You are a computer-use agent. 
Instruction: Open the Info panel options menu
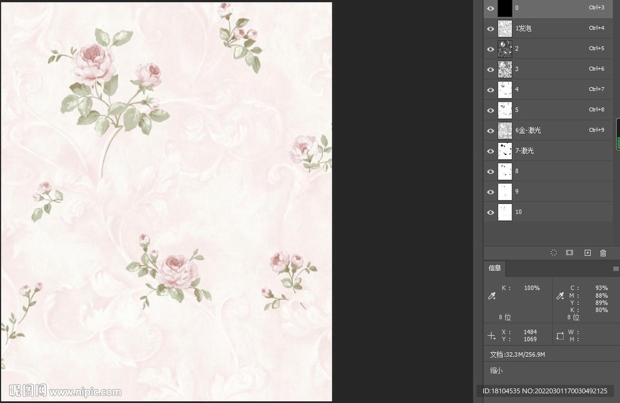pos(615,269)
